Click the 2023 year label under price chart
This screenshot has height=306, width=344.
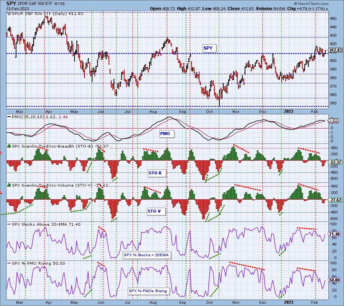(x=289, y=112)
